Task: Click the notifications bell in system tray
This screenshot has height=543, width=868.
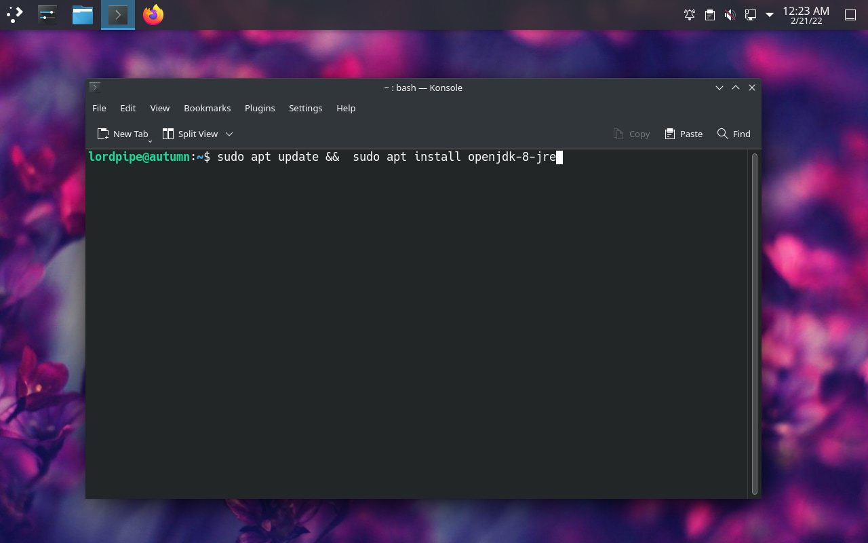Action: (689, 14)
